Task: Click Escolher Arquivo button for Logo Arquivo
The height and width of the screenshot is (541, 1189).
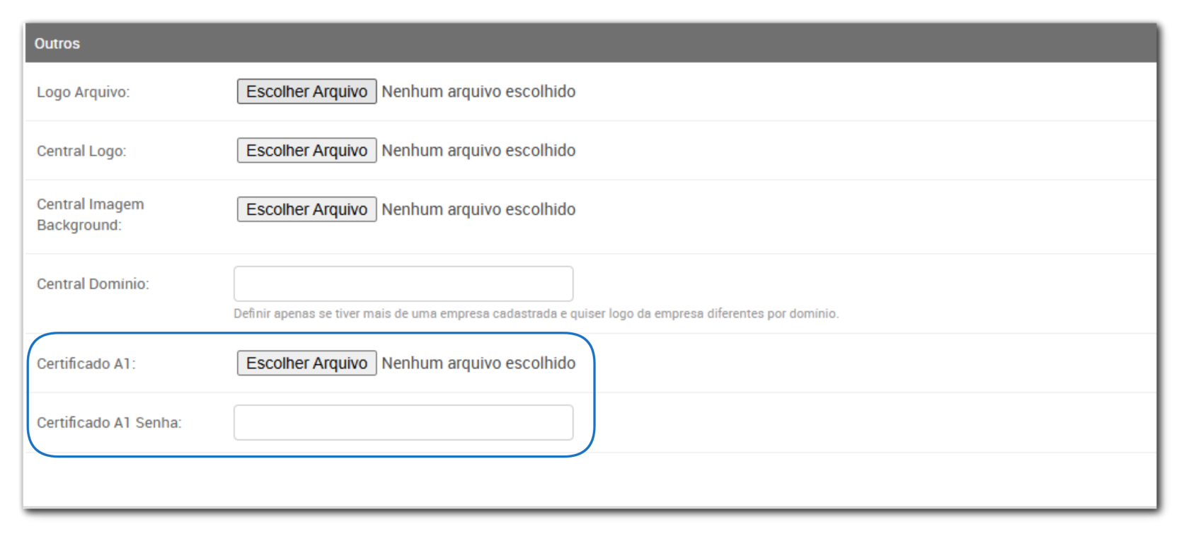Action: click(x=306, y=92)
